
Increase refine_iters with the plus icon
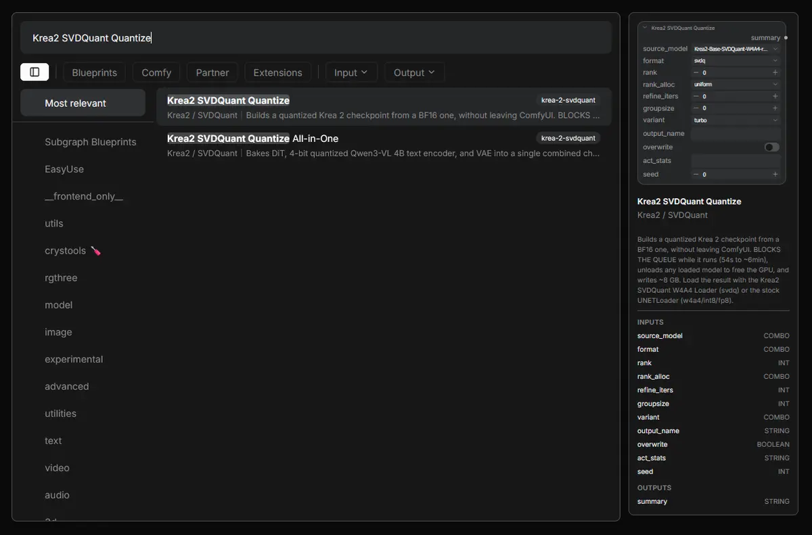point(775,96)
